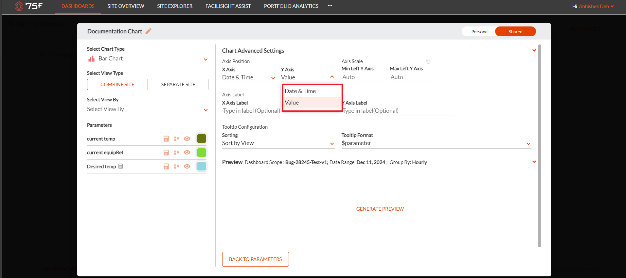626x278 pixels.
Task: Go to the FACILISIGHT ASSIST tab
Action: pos(228,6)
